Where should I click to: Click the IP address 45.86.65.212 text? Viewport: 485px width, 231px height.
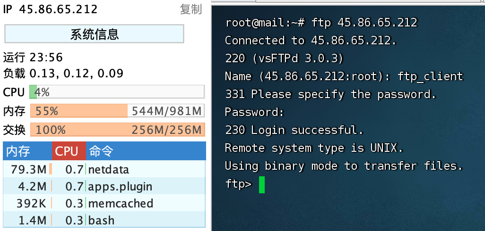coord(58,9)
